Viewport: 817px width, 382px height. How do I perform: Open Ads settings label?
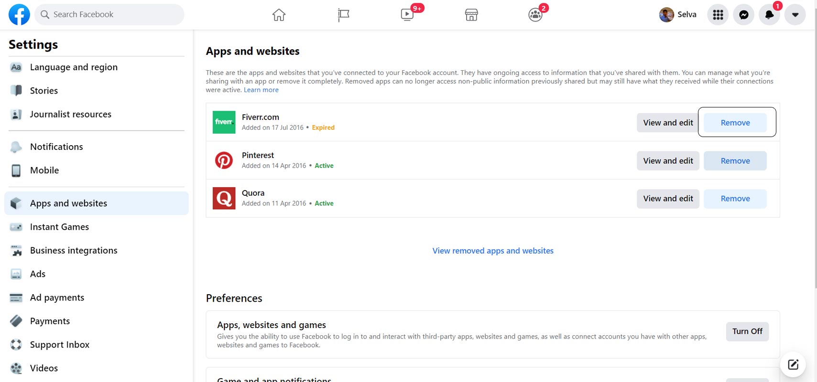click(38, 274)
